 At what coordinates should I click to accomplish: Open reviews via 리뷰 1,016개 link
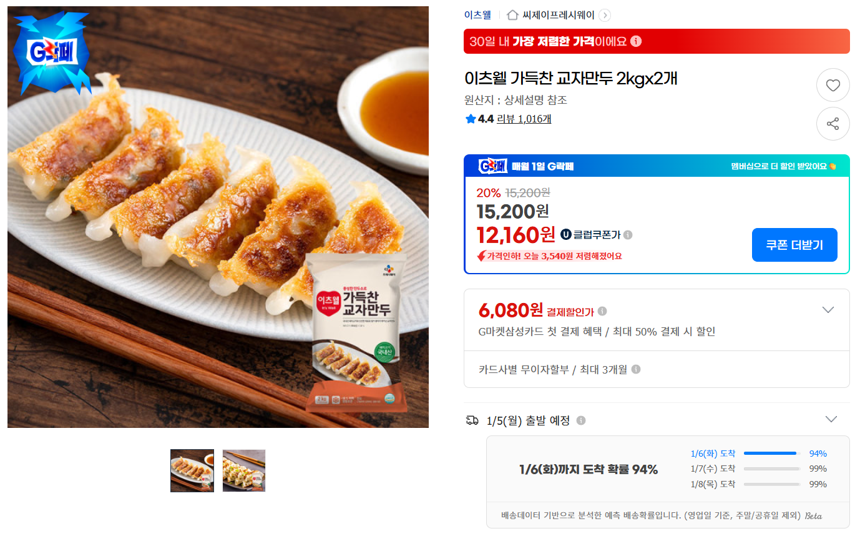tap(524, 119)
